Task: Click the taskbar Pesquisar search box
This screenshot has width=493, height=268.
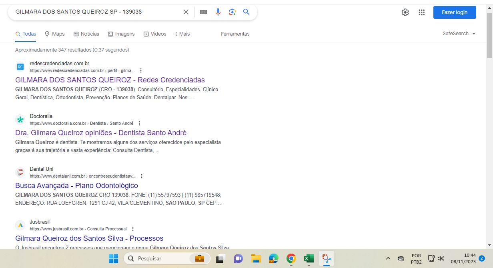Action: click(x=167, y=258)
